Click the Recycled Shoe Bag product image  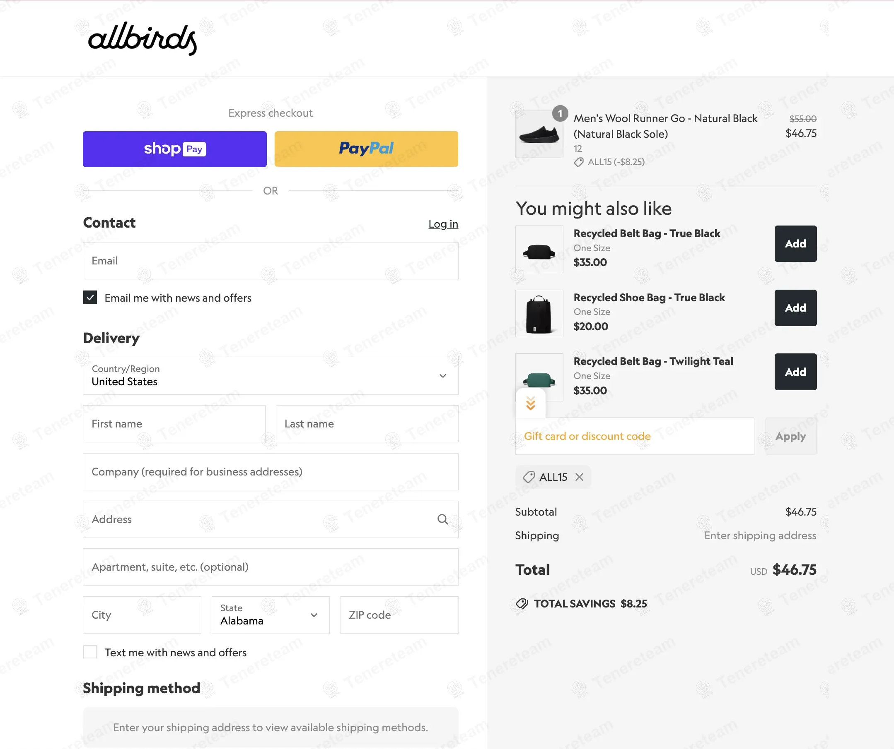coord(539,314)
